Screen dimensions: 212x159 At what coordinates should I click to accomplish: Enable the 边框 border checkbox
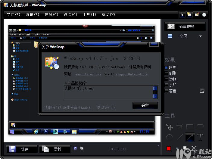pos(167,79)
